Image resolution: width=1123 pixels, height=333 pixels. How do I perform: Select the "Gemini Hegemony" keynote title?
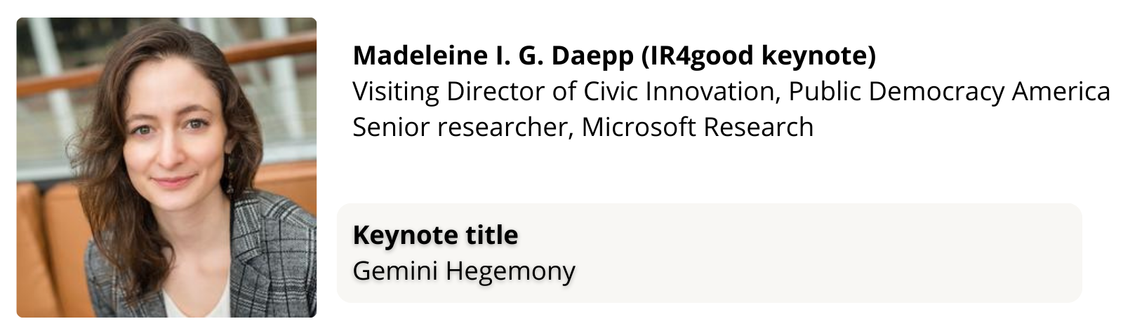click(464, 271)
